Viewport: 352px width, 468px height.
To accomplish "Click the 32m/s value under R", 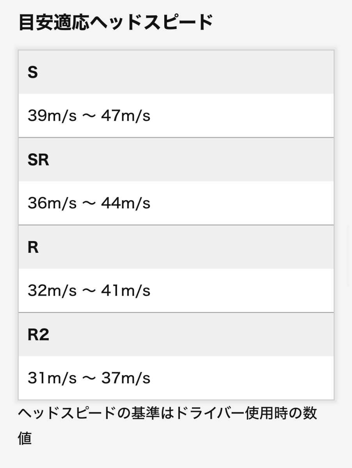I will click(x=52, y=291).
